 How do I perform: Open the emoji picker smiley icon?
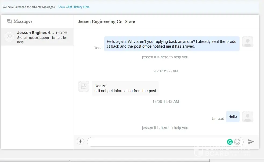pyautogui.click(x=237, y=142)
